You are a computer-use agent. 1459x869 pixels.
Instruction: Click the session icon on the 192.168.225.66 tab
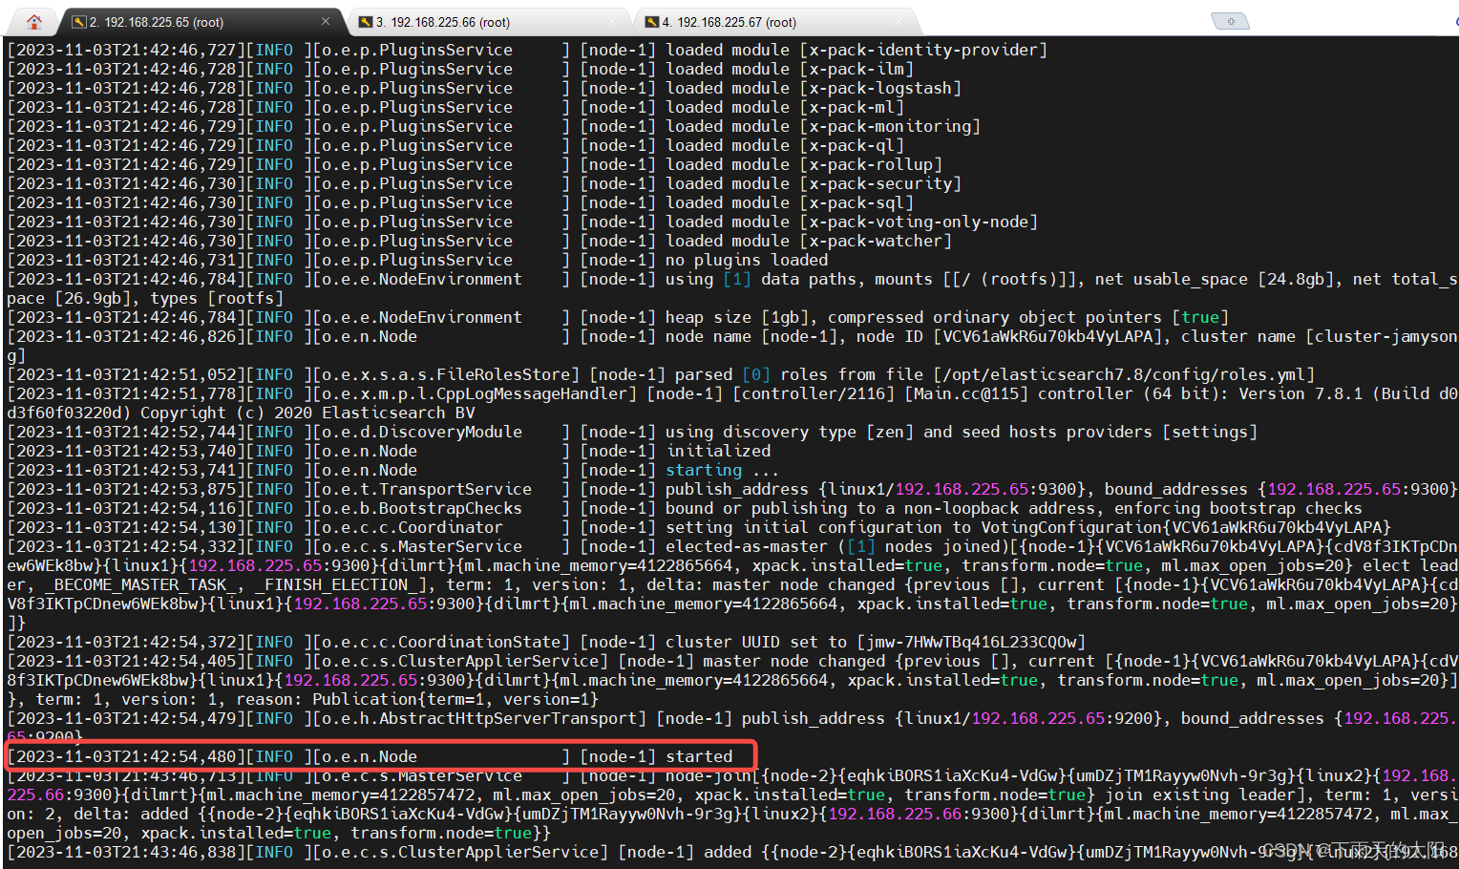(x=366, y=22)
